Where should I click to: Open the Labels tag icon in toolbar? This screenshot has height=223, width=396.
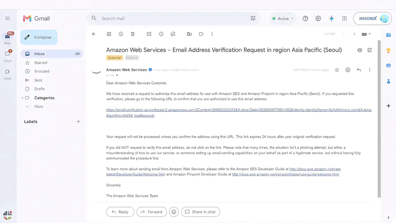pyautogui.click(x=201, y=34)
